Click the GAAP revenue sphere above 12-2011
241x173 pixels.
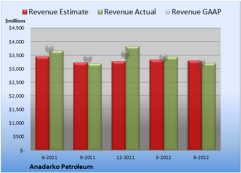click(125, 54)
